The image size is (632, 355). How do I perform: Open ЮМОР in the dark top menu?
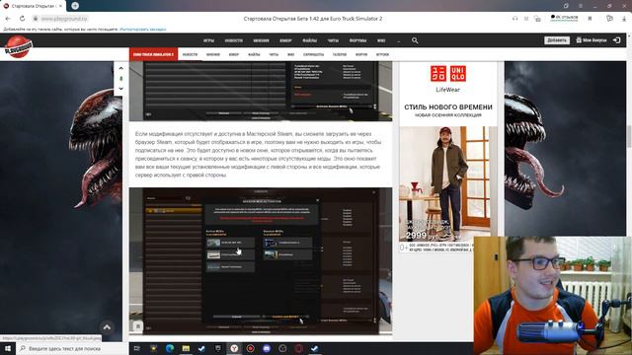click(x=285, y=40)
